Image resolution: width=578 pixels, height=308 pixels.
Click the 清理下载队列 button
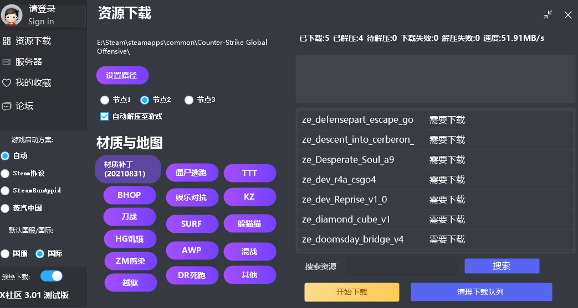click(481, 292)
